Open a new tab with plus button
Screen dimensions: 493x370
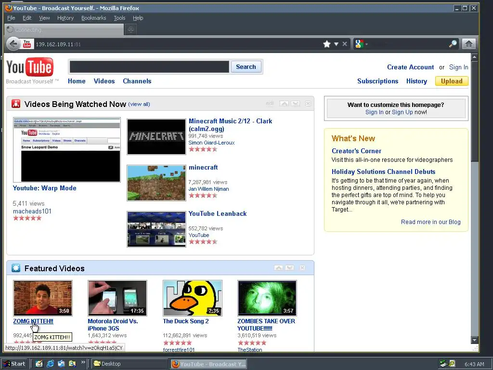tap(131, 29)
